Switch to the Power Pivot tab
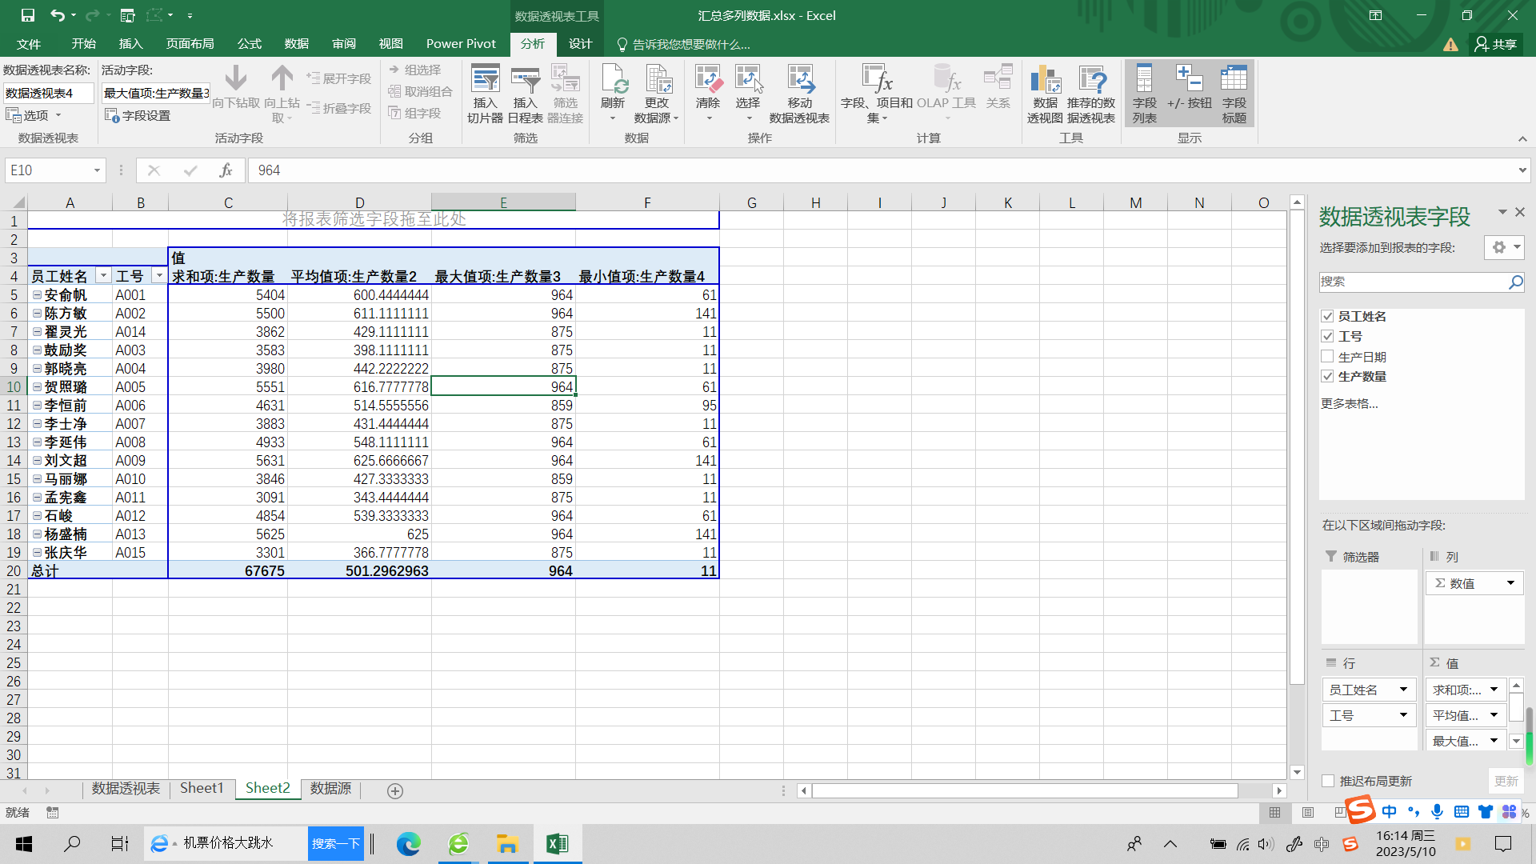Viewport: 1536px width, 864px height. click(x=461, y=44)
